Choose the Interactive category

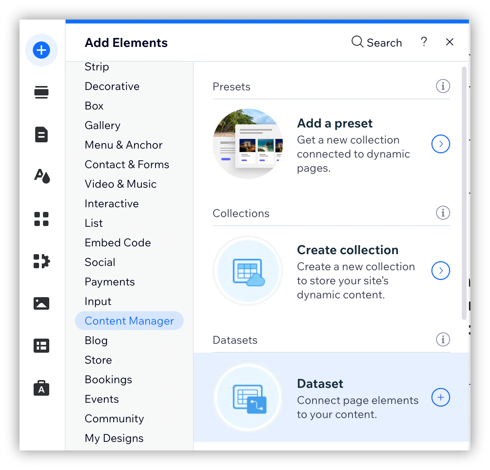tap(112, 203)
